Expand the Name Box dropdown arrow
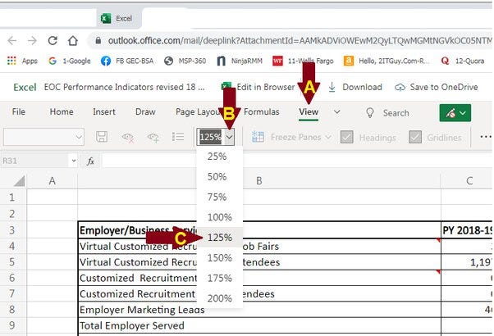Screen dimensions: 494x336 [74, 161]
